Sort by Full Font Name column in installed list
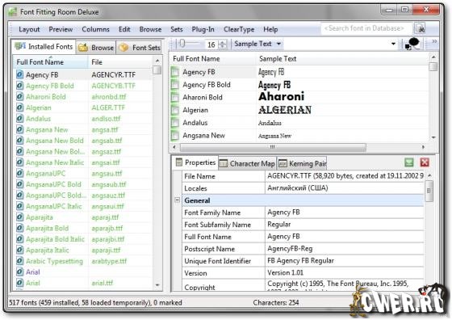 50,62
